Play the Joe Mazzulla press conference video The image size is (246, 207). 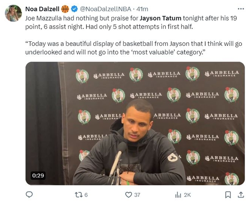[135, 123]
